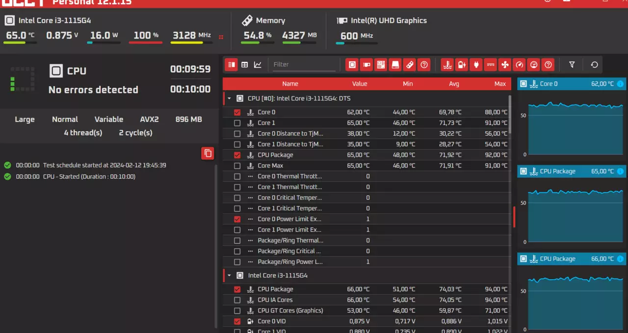Toggle the temperature sensor filter icon
The width and height of the screenshot is (628, 333).
pyautogui.click(x=447, y=65)
